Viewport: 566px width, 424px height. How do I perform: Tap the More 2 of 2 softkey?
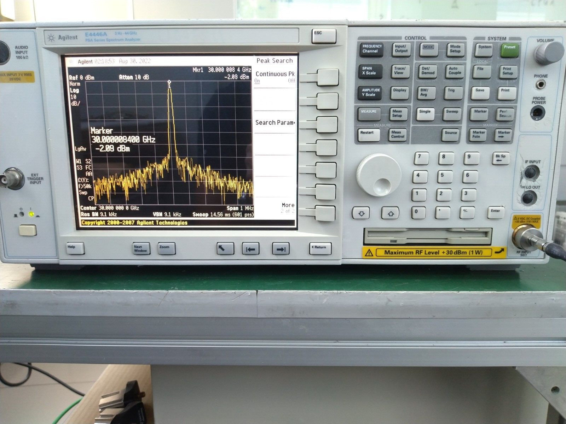coord(325,213)
